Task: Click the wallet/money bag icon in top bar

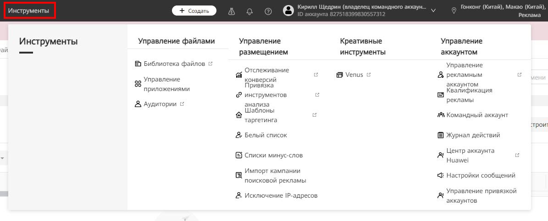Action: click(232, 11)
